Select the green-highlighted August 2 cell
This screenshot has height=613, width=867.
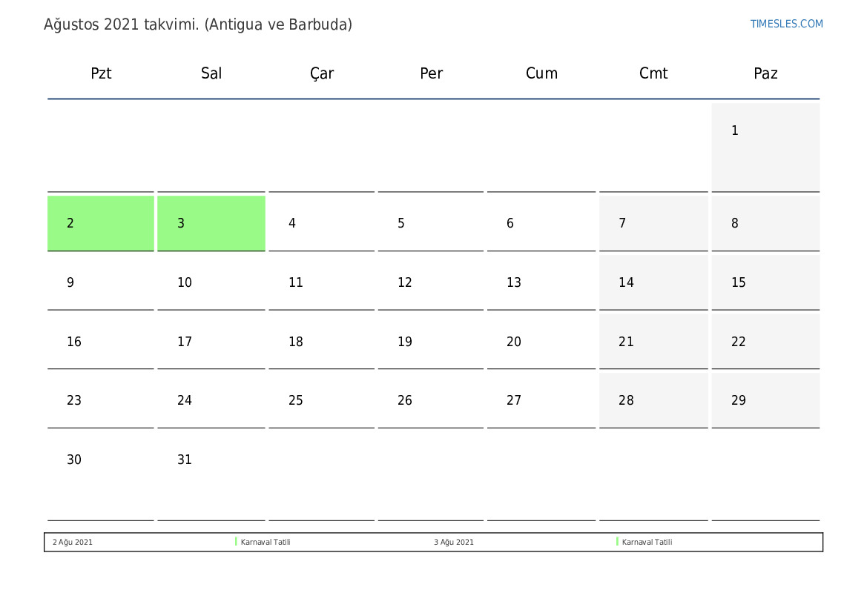(x=101, y=223)
